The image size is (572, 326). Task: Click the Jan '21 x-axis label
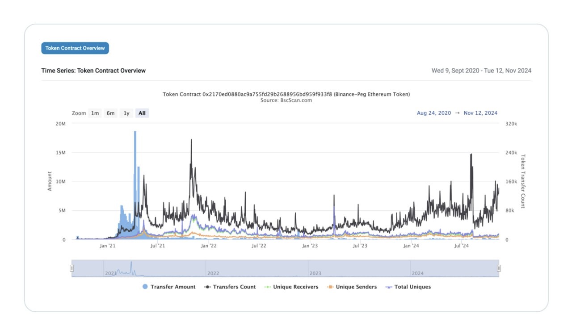108,246
